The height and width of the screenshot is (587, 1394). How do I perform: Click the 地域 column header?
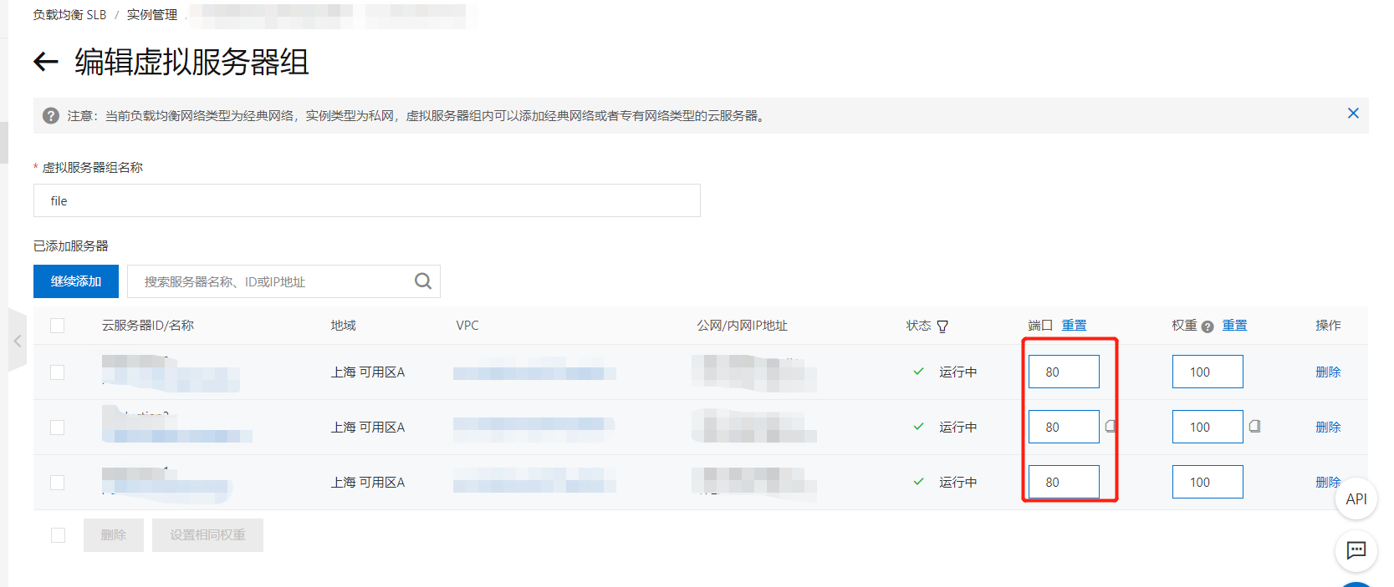pos(344,326)
